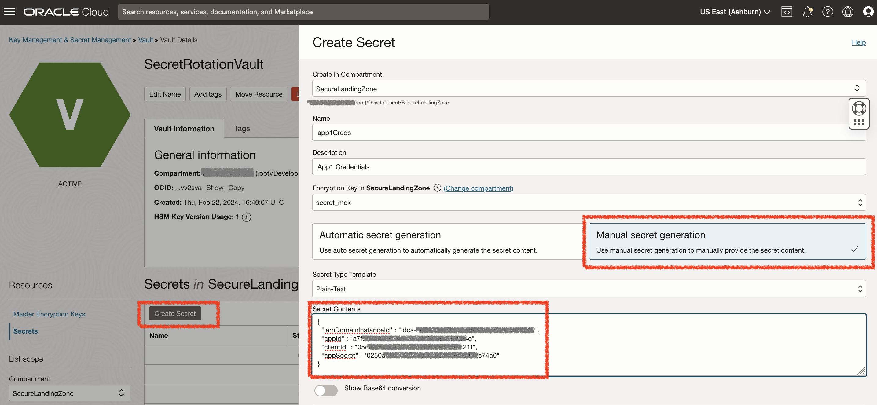The image size is (877, 405).
Task: Select Manual secret generation option
Action: tap(727, 242)
